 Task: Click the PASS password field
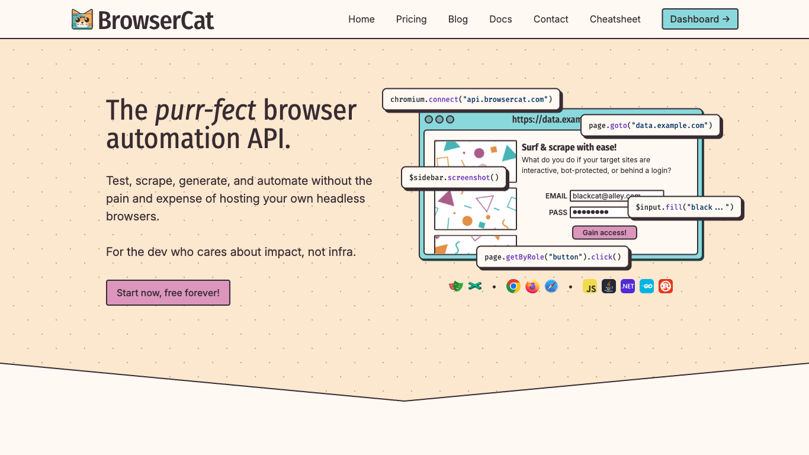(599, 212)
